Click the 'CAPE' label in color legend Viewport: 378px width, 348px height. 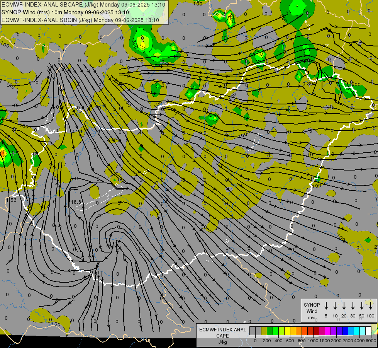tap(222, 336)
